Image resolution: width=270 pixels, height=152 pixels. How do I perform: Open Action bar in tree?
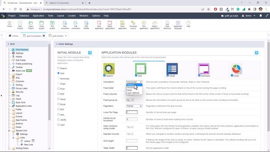coord(20,71)
